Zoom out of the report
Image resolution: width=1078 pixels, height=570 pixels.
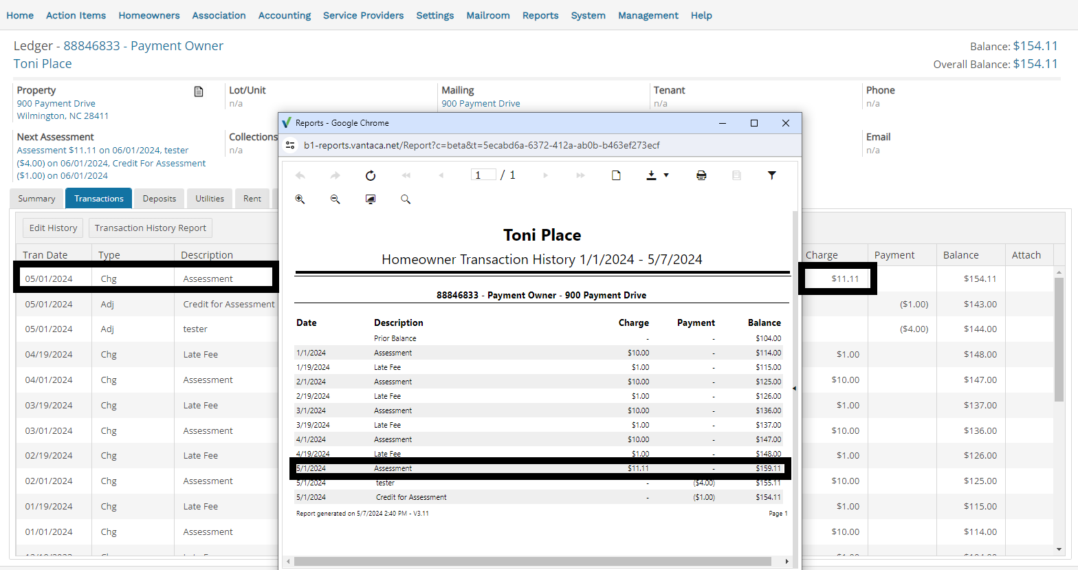coord(335,199)
